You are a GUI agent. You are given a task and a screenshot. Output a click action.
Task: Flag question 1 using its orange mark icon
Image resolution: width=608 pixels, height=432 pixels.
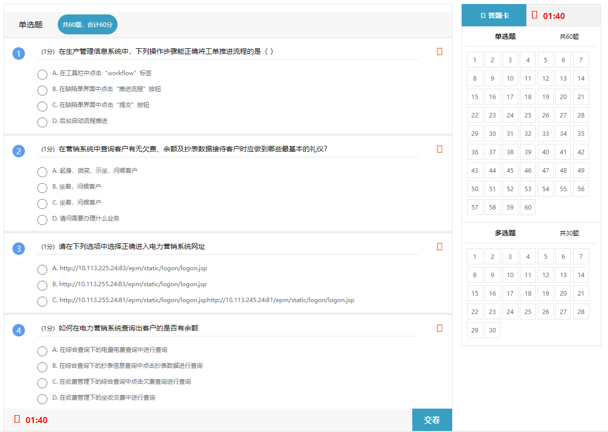coord(439,51)
